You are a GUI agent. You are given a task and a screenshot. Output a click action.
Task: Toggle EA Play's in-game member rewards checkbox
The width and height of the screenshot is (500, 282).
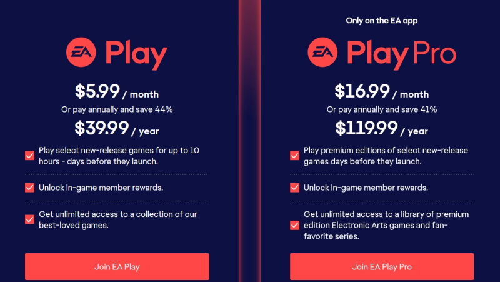tap(30, 188)
